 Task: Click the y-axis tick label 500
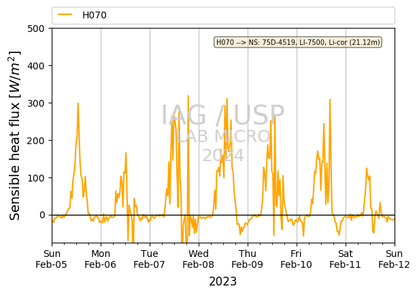(36, 29)
